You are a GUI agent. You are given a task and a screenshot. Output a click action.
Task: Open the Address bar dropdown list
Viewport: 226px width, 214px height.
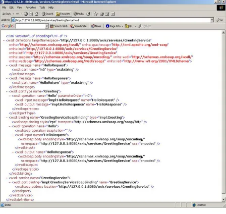(x=212, y=20)
